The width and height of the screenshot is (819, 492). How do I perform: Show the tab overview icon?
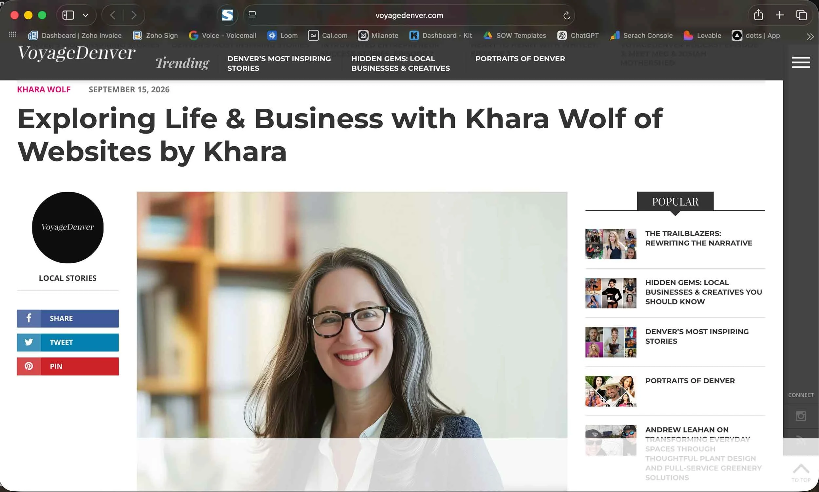pyautogui.click(x=801, y=15)
